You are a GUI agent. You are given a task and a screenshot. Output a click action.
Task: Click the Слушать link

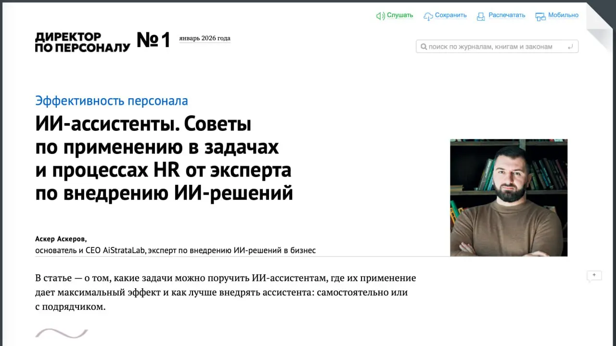coord(400,15)
